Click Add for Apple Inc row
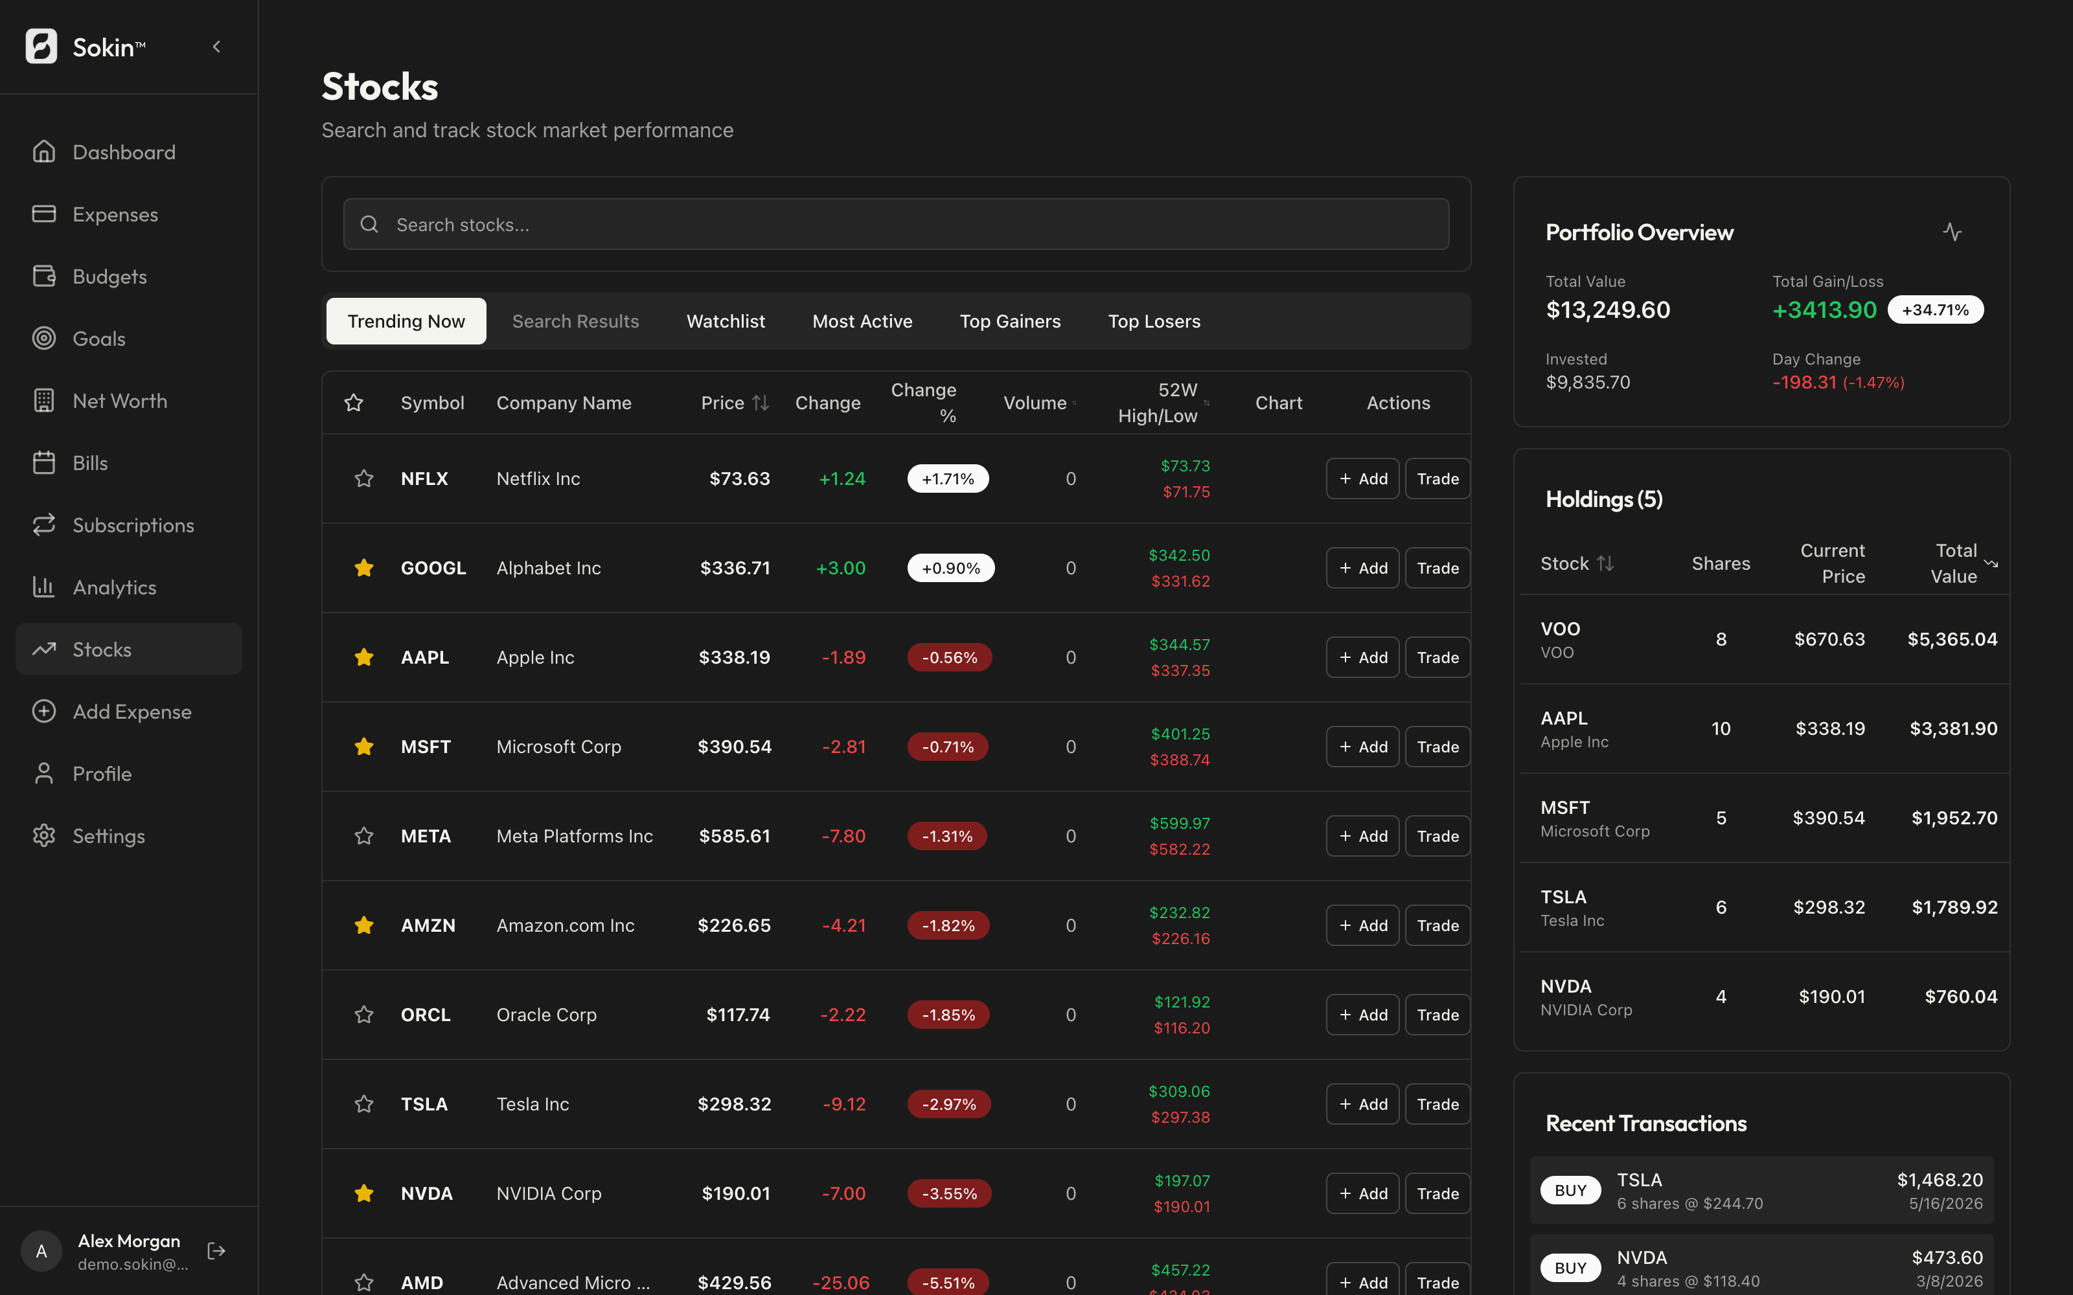Screen dimensions: 2073x1295 pyautogui.click(x=1363, y=657)
